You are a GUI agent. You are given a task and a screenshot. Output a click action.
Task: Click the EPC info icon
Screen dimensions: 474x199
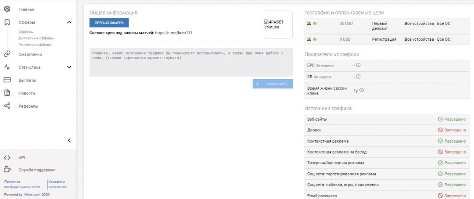click(x=358, y=65)
